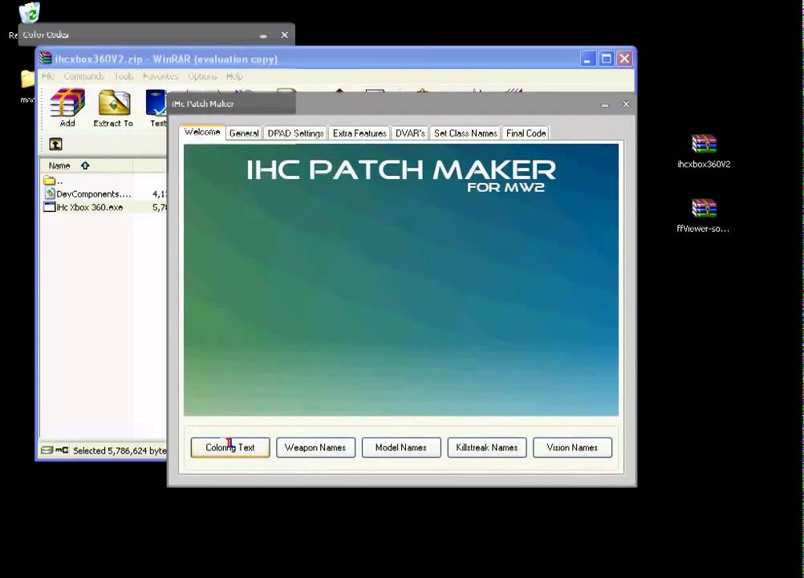Image resolution: width=804 pixels, height=578 pixels.
Task: Open the Extra Features tab
Action: coord(359,133)
